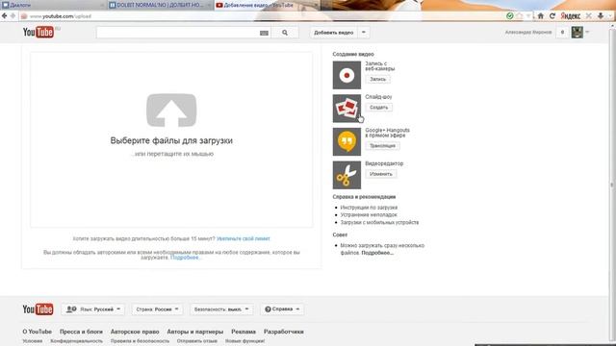Click the webcam recording icon
The height and width of the screenshot is (346, 616).
tap(346, 75)
